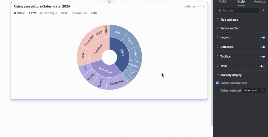Click the Technique inner sector
268x137 pixels.
coord(105,70)
